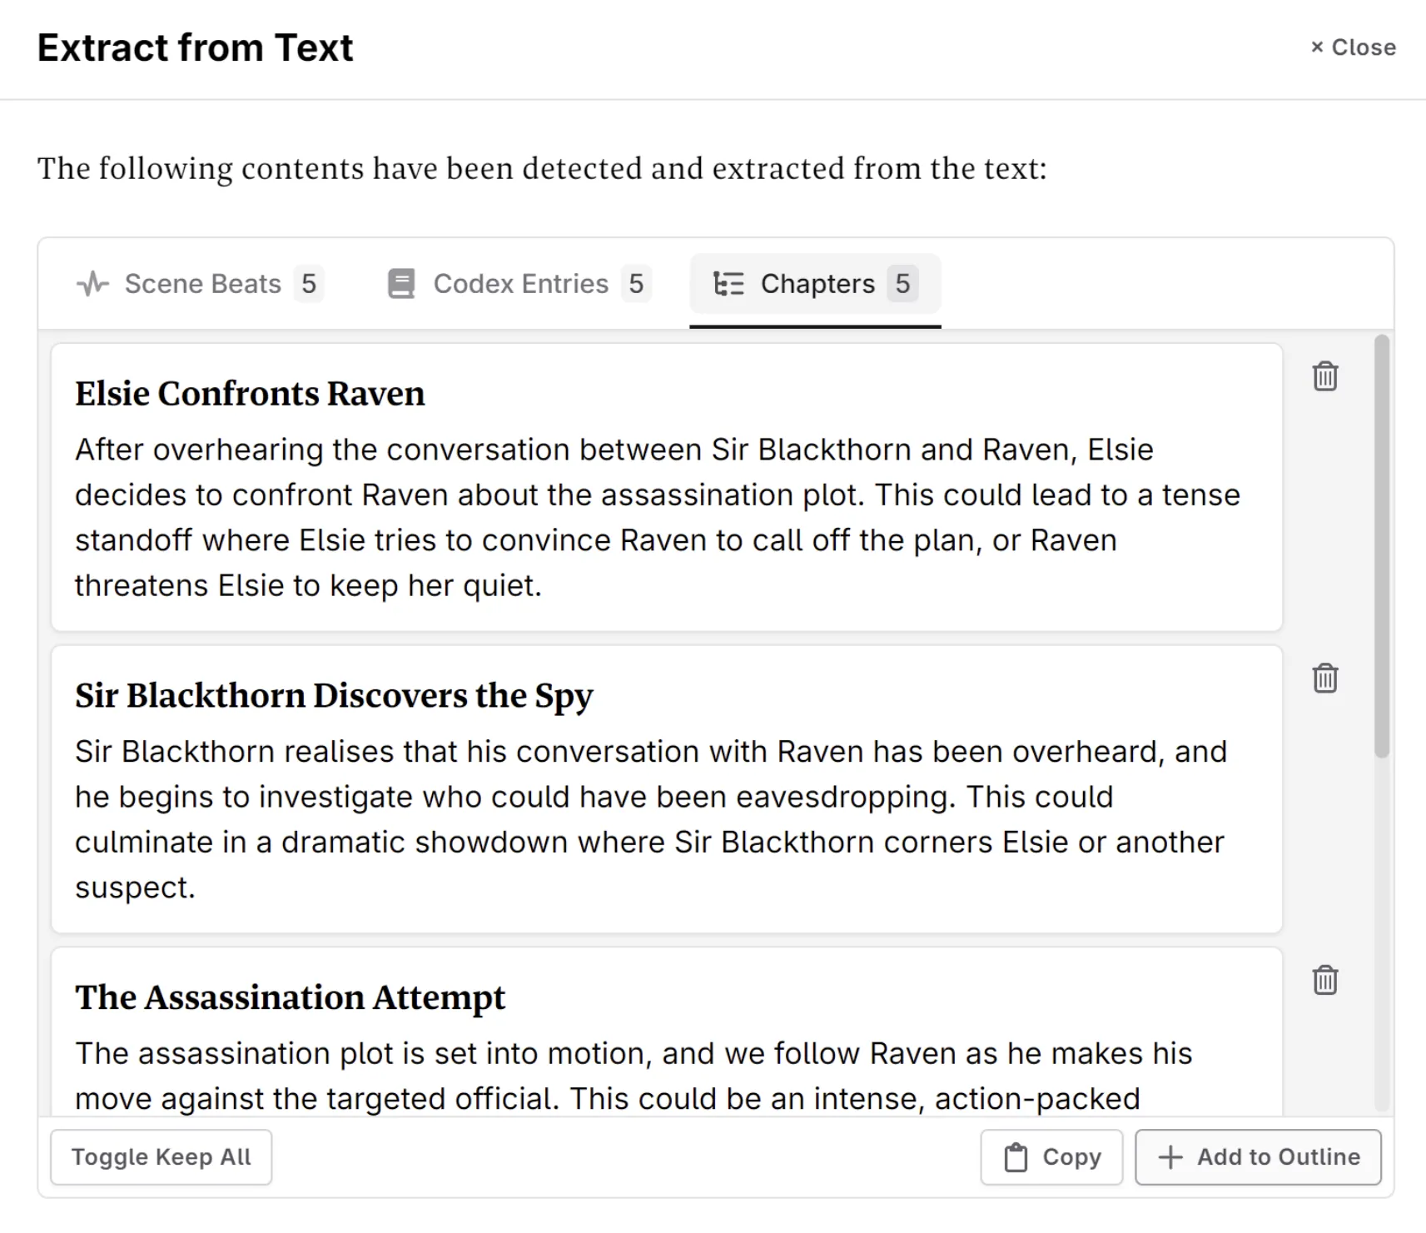Remove The Assassination Attempt chapter via trash

coord(1324,980)
